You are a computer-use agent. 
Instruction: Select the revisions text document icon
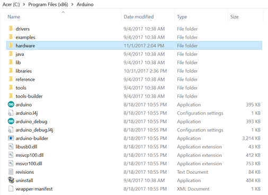click(11, 172)
